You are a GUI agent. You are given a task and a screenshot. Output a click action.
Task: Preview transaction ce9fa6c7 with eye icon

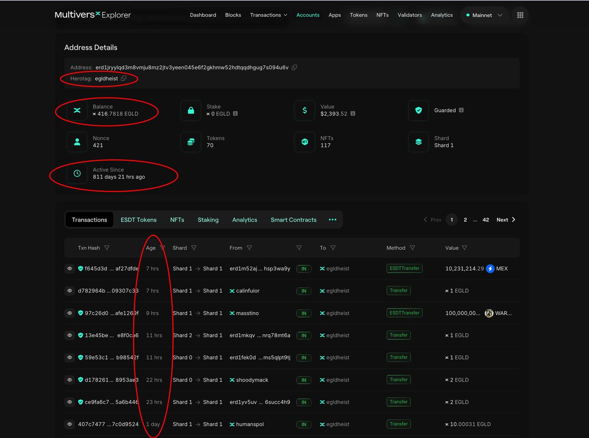pos(70,402)
